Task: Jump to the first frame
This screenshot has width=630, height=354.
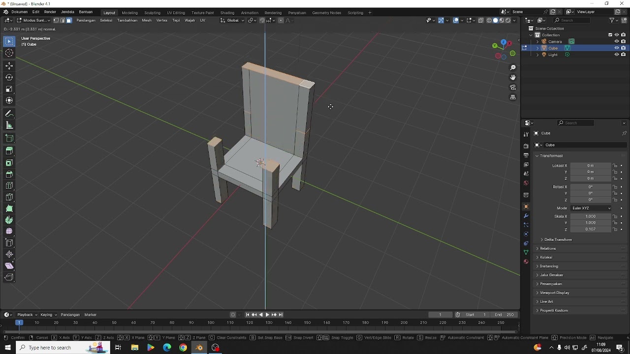Action: [248, 315]
